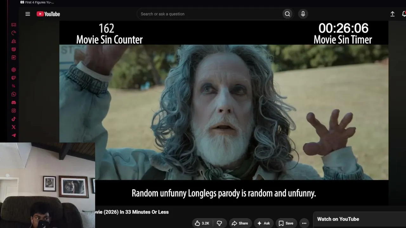The image size is (406, 228).
Task: Open the GX Cleaner broom sidebar icon
Action: coord(14,41)
